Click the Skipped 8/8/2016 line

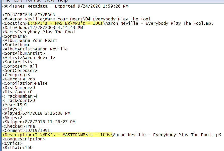click(39, 122)
